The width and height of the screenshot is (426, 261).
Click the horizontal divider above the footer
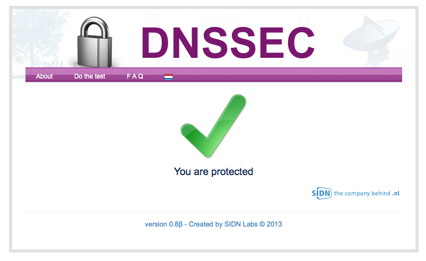click(214, 212)
